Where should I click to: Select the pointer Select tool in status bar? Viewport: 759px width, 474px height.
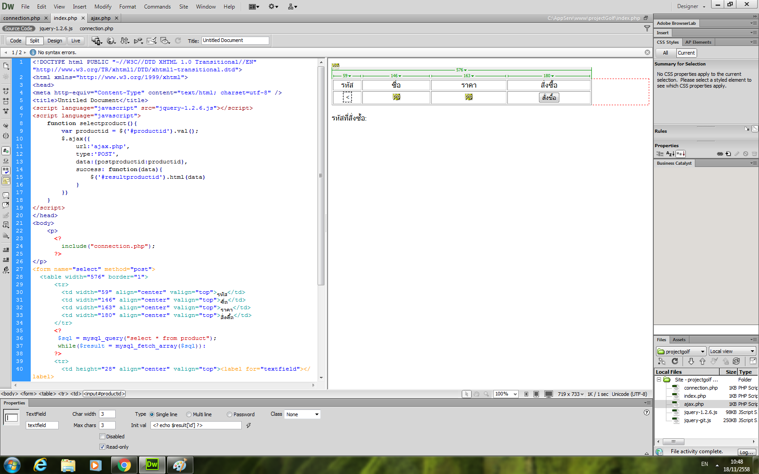click(467, 394)
